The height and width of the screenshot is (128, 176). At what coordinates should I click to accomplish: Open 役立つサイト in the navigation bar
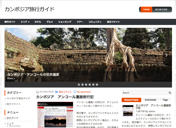[x=113, y=22]
